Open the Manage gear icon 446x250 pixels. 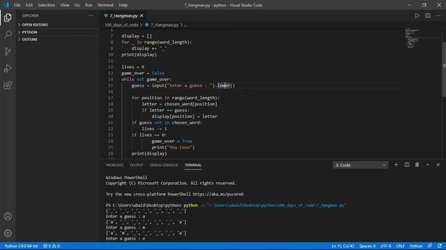(8, 233)
